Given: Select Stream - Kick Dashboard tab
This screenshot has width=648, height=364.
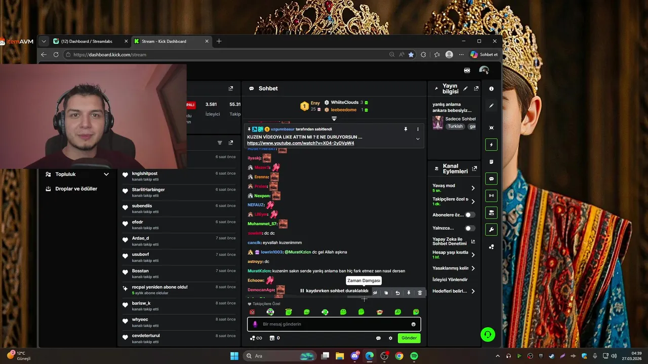Looking at the screenshot, I should tap(172, 41).
